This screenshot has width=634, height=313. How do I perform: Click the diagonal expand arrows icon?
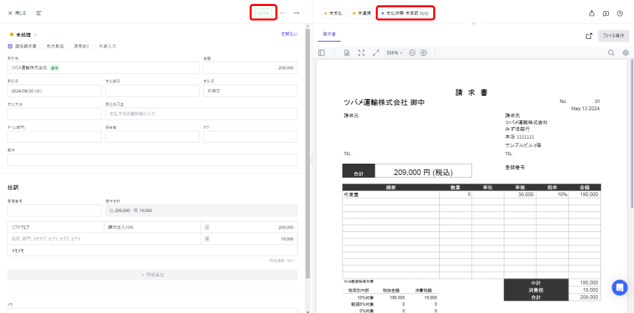376,53
